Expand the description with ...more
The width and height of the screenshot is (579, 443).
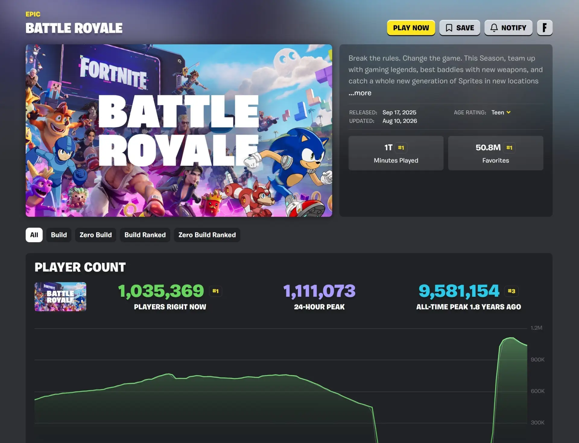click(360, 93)
